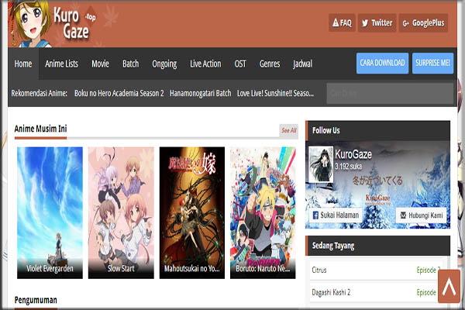The image size is (465, 310).
Task: Click Sukai Halaman Facebook like button
Action: [x=336, y=215]
